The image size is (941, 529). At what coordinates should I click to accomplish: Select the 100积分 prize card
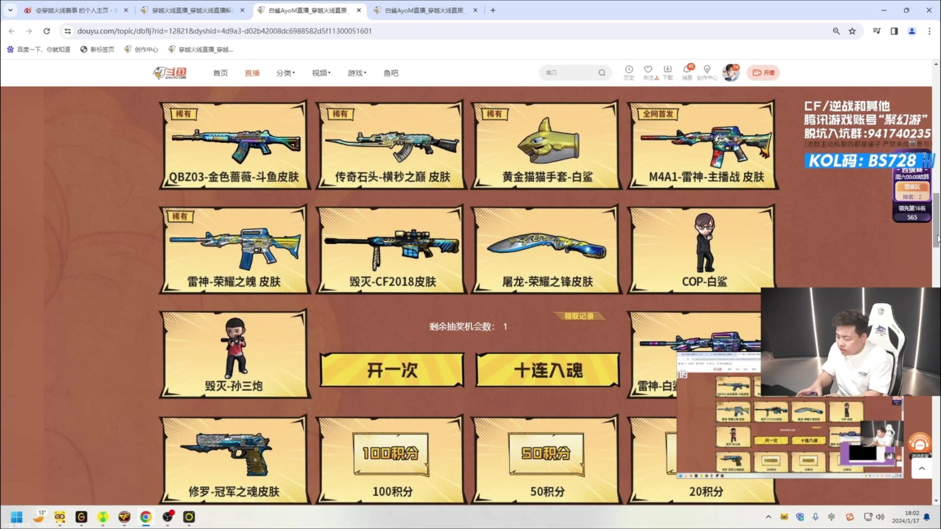pyautogui.click(x=391, y=459)
